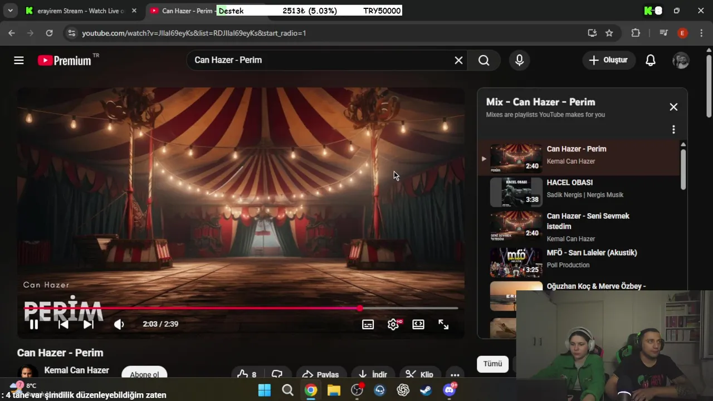Run search with the magnifier button
The width and height of the screenshot is (713, 401).
pos(484,60)
